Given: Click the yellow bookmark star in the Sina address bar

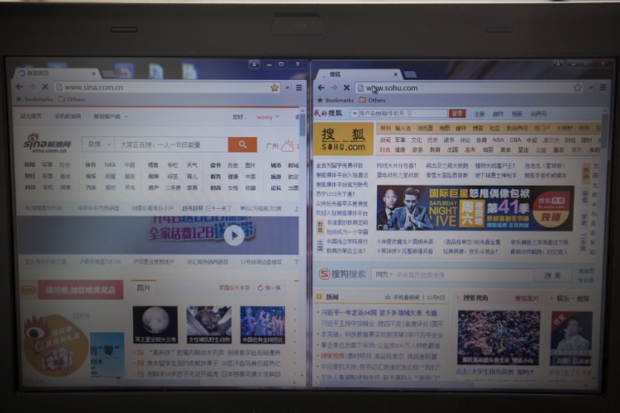Looking at the screenshot, I should point(274,88).
